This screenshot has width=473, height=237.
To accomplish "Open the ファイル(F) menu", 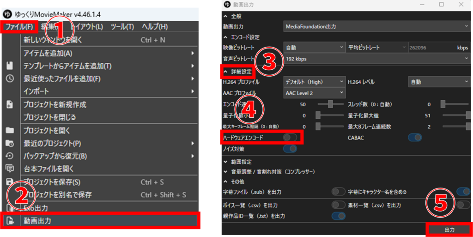I will (19, 26).
